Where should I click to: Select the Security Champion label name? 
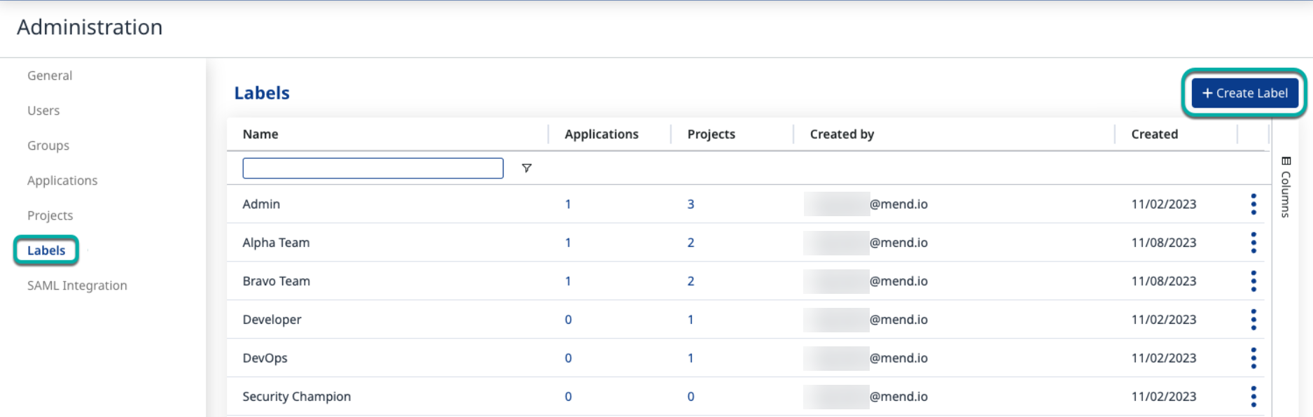[297, 397]
